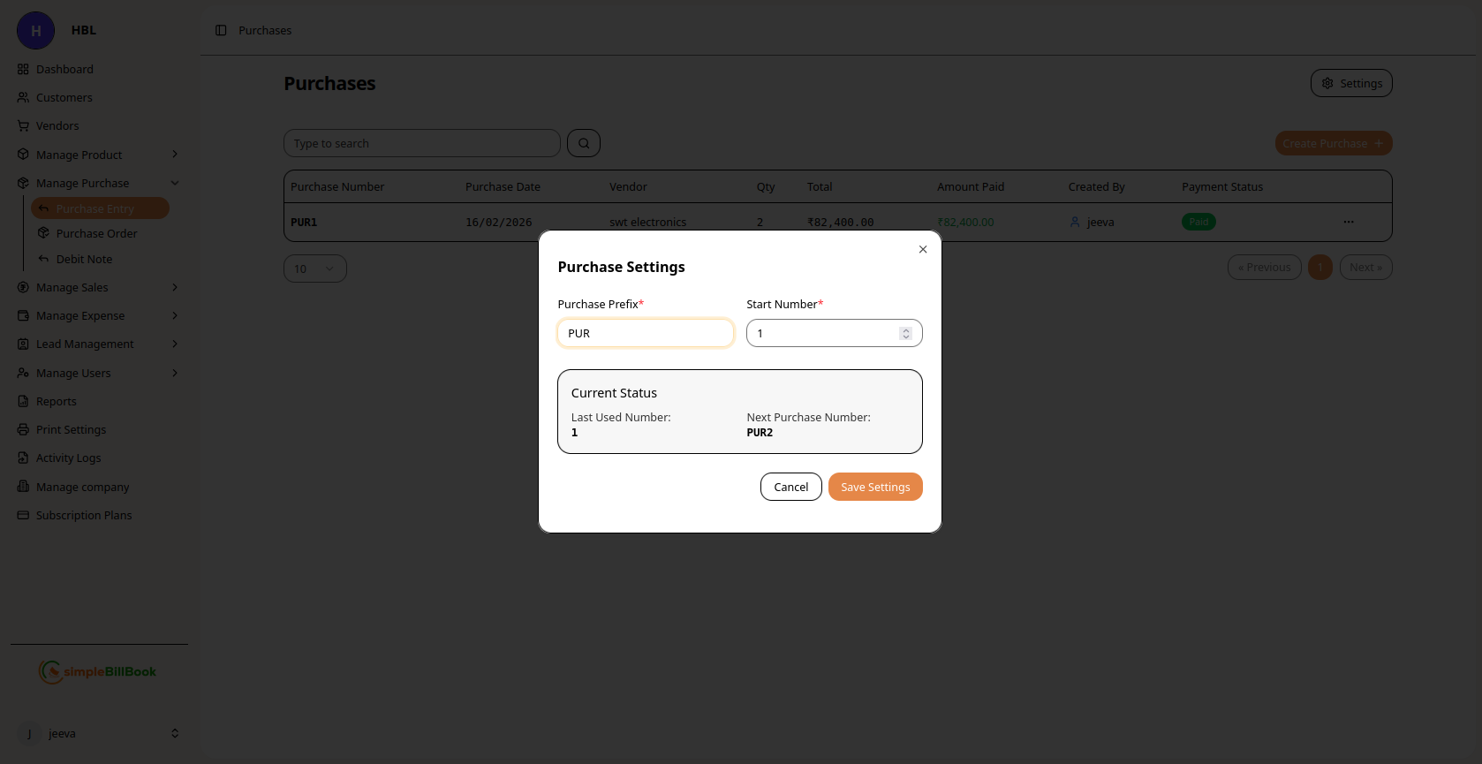Click the Start Number stepper arrows
The width and height of the screenshot is (1482, 764).
pos(905,333)
